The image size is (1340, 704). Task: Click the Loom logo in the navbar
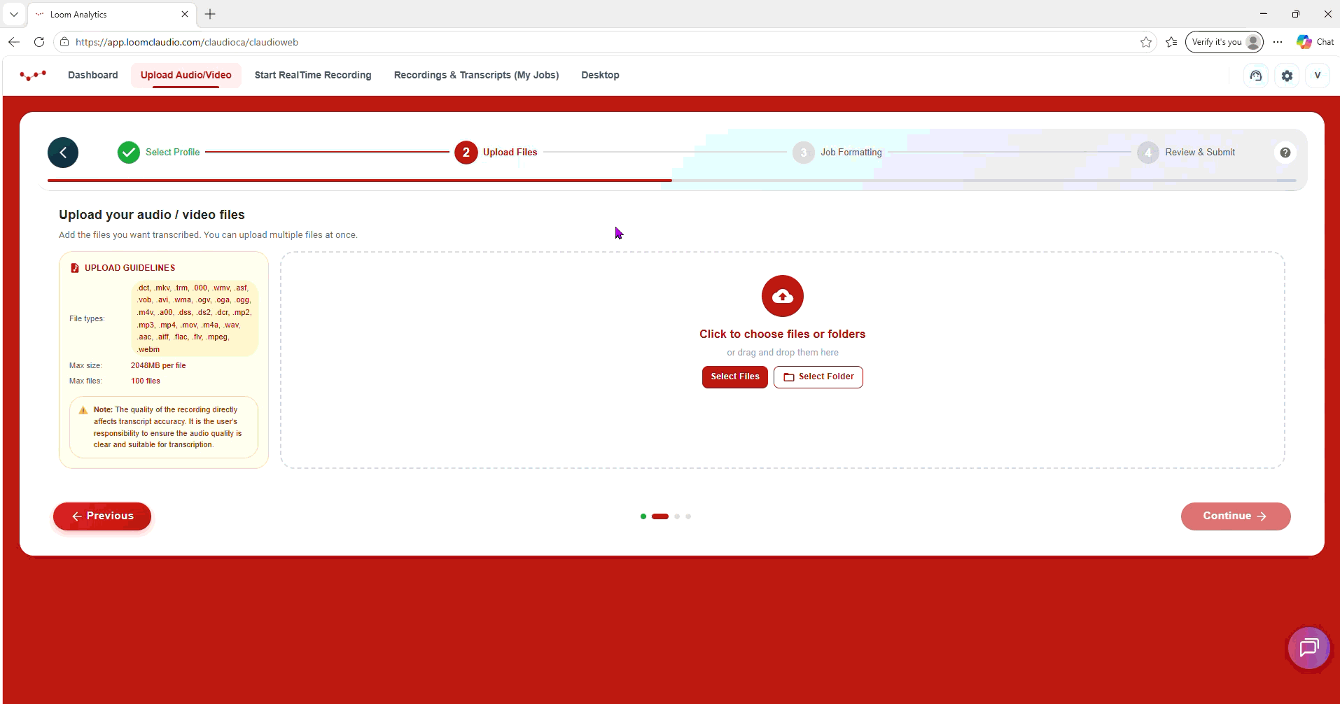(x=33, y=75)
